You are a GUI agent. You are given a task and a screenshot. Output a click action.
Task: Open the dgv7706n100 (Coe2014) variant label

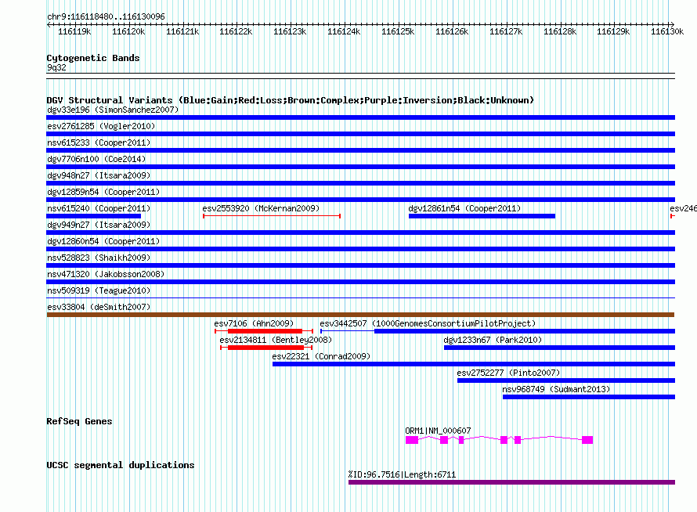[96, 159]
